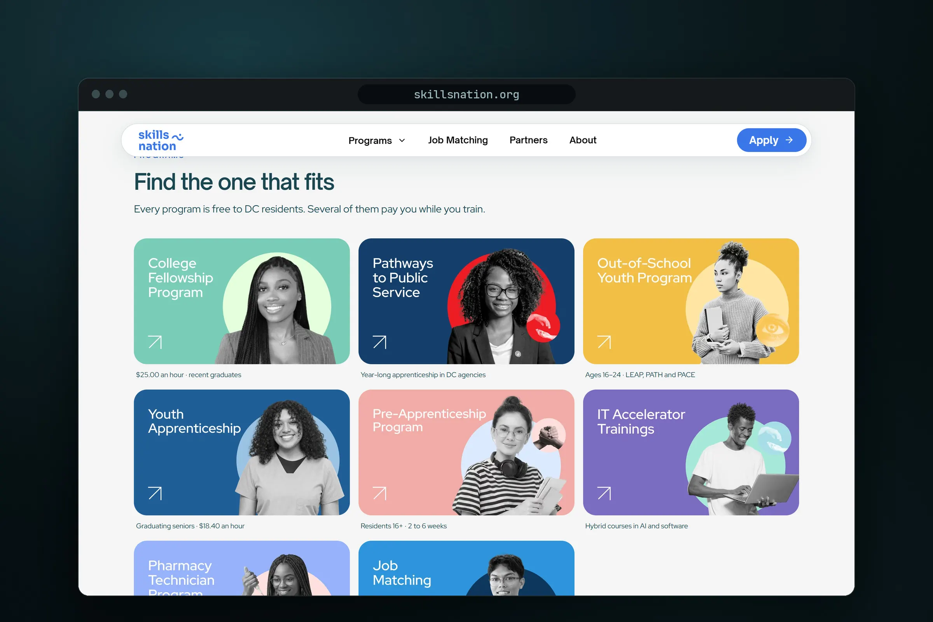This screenshot has width=933, height=622.
Task: Open the Job Matching nav item
Action: coord(458,140)
